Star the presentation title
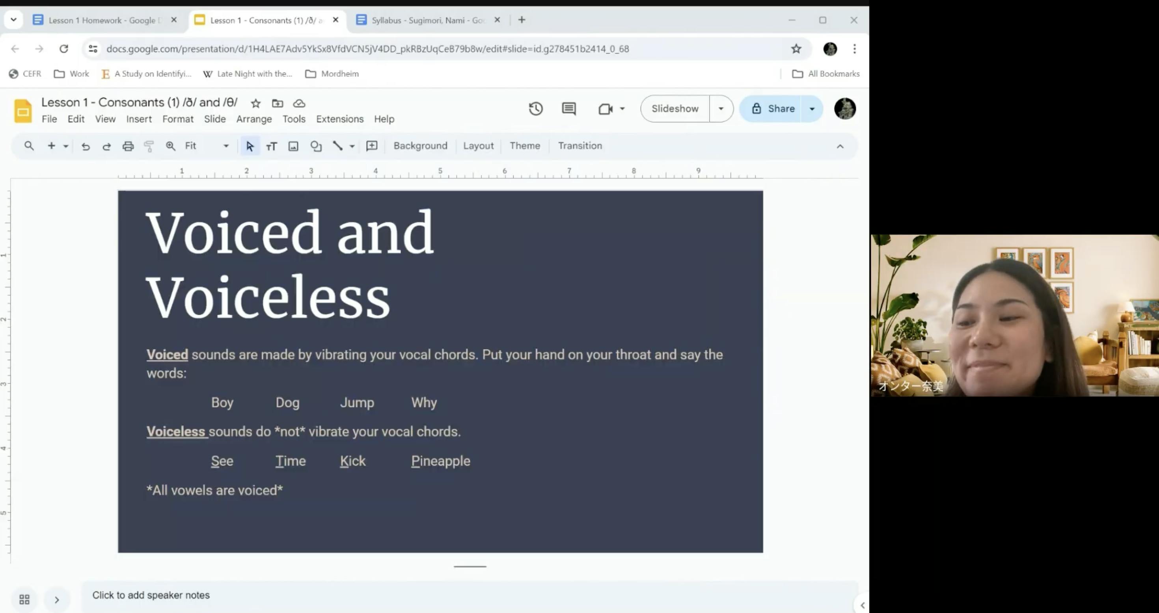 click(x=255, y=104)
